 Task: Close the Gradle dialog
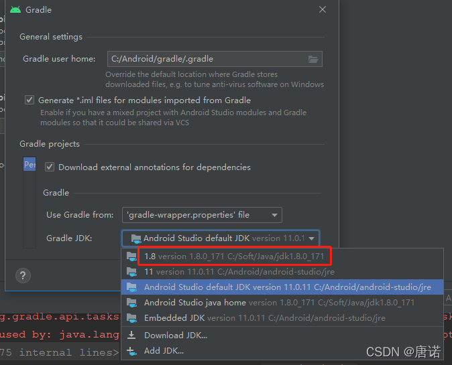tap(323, 9)
